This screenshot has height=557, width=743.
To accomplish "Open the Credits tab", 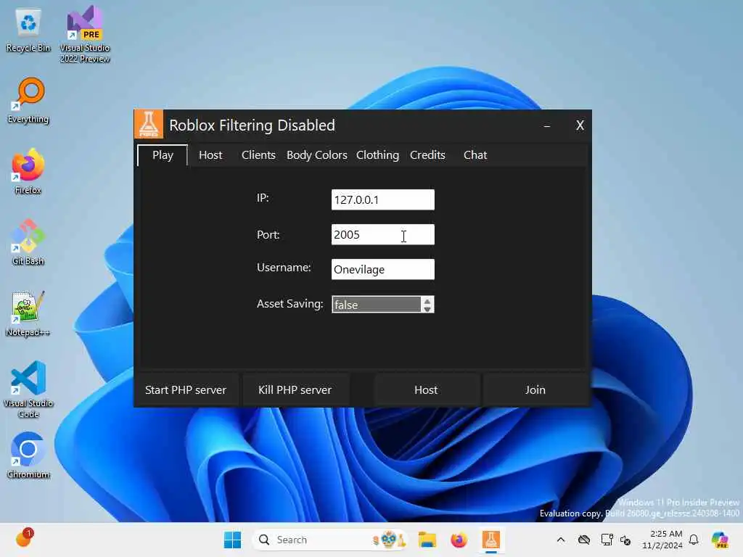I will (x=427, y=155).
